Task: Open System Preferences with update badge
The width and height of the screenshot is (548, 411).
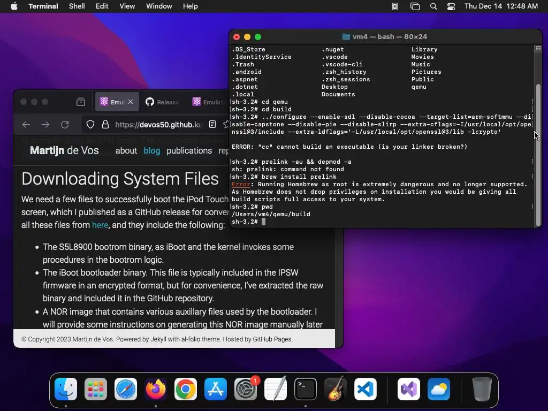Action: pyautogui.click(x=246, y=389)
